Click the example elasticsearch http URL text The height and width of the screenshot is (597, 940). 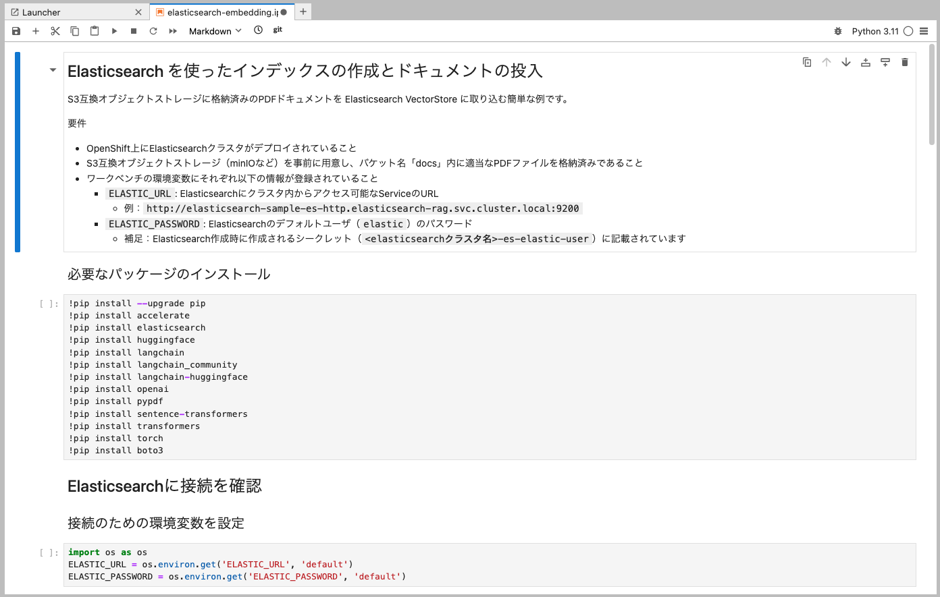363,208
